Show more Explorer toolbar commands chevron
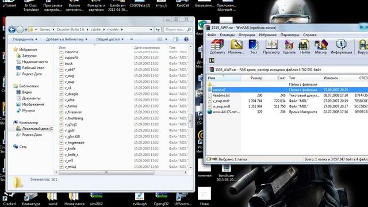 point(132,39)
